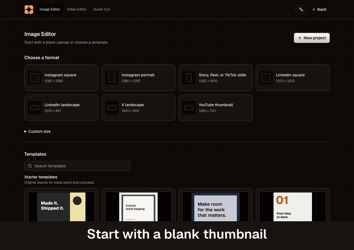Choose the Instagram square 1080 × 1080 card
The height and width of the screenshot is (250, 354).
pyautogui.click(x=61, y=78)
